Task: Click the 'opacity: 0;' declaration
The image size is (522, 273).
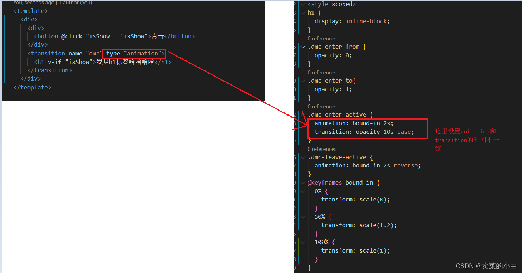Action: tap(333, 55)
